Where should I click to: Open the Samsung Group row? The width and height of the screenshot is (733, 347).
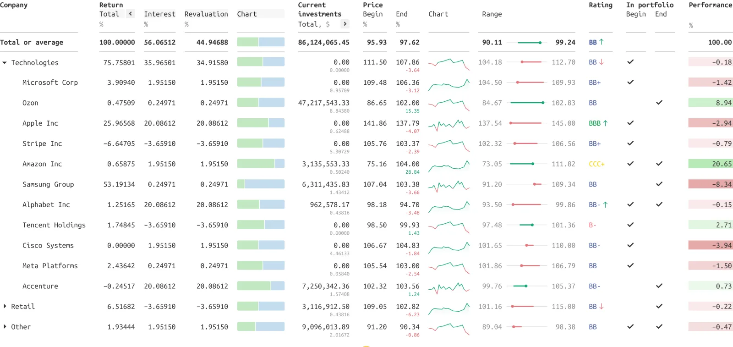coord(48,184)
